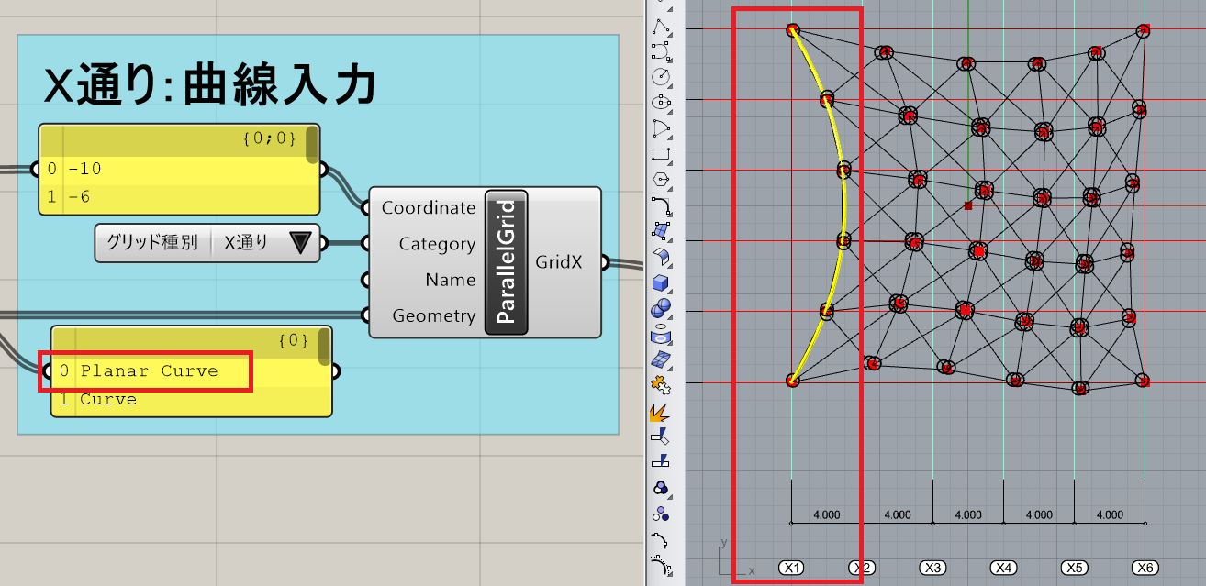Click the Join puzzle-piece icon
This screenshot has height=586, width=1206.
coord(661,384)
